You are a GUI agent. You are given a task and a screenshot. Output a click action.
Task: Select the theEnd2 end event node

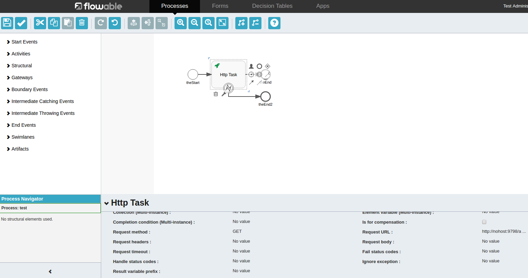click(265, 97)
